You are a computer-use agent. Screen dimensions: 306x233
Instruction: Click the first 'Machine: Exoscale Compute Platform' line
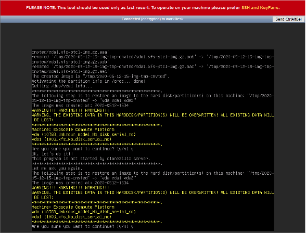coord(73,130)
